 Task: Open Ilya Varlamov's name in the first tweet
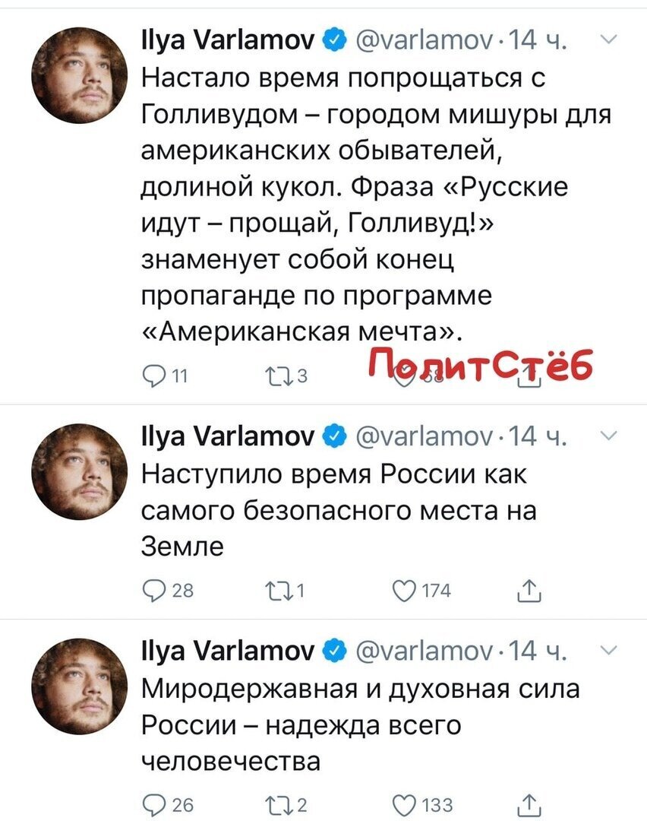click(228, 40)
